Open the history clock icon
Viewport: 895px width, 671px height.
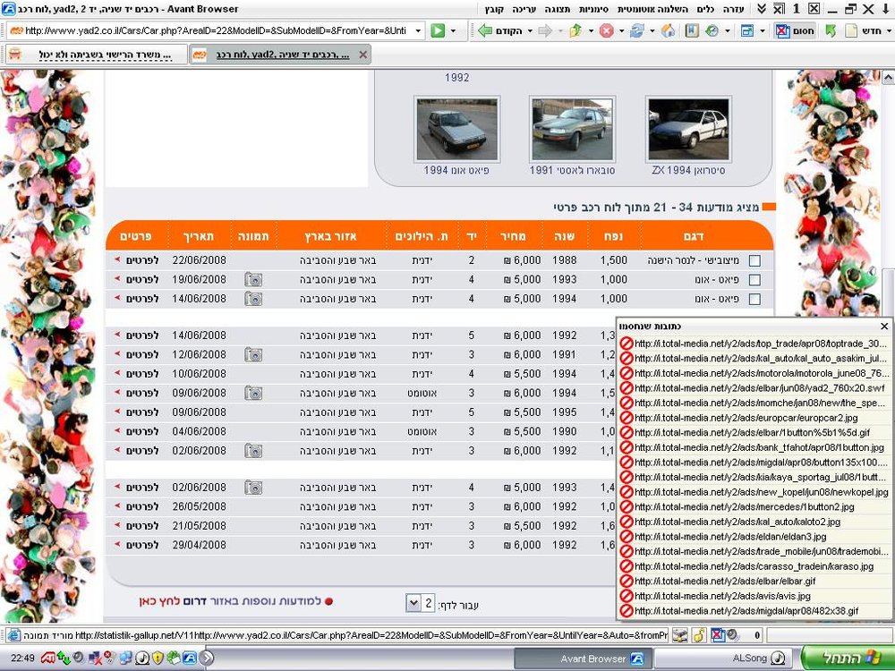[712, 30]
